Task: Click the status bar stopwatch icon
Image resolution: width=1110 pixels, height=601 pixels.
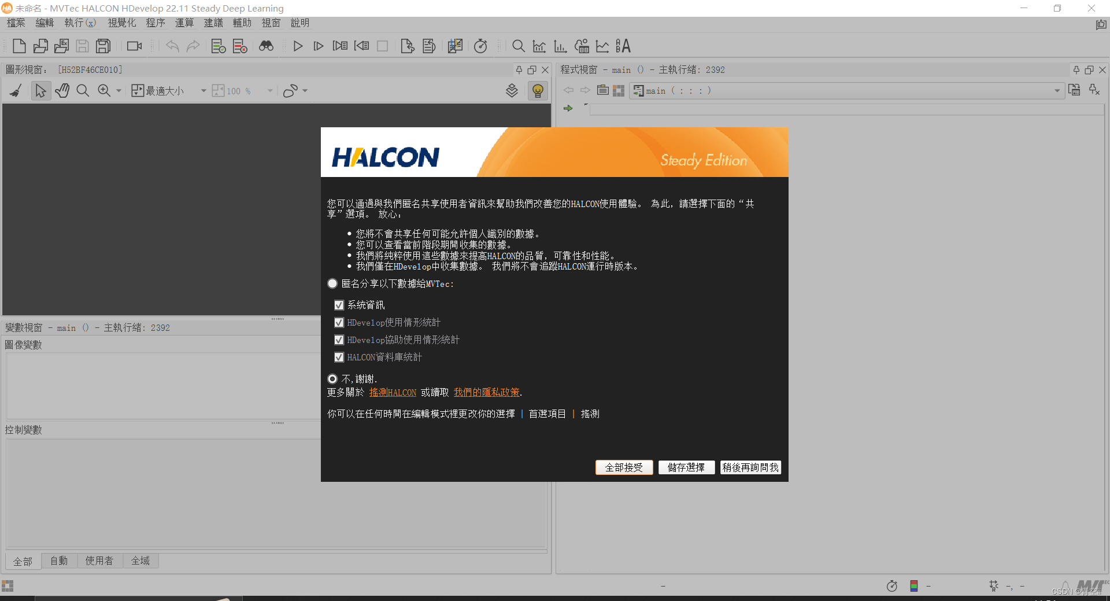Action: [892, 586]
